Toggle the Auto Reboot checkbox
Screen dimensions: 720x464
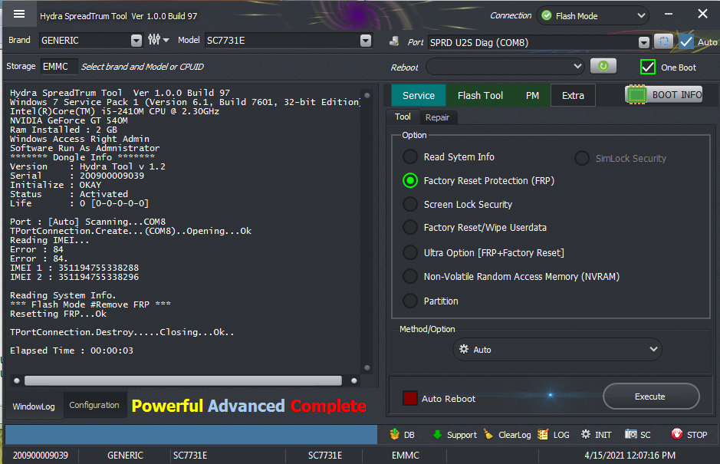pos(409,398)
